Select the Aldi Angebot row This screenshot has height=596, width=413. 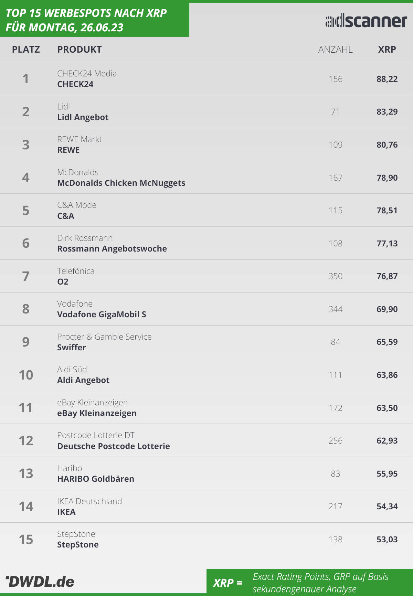pos(206,375)
